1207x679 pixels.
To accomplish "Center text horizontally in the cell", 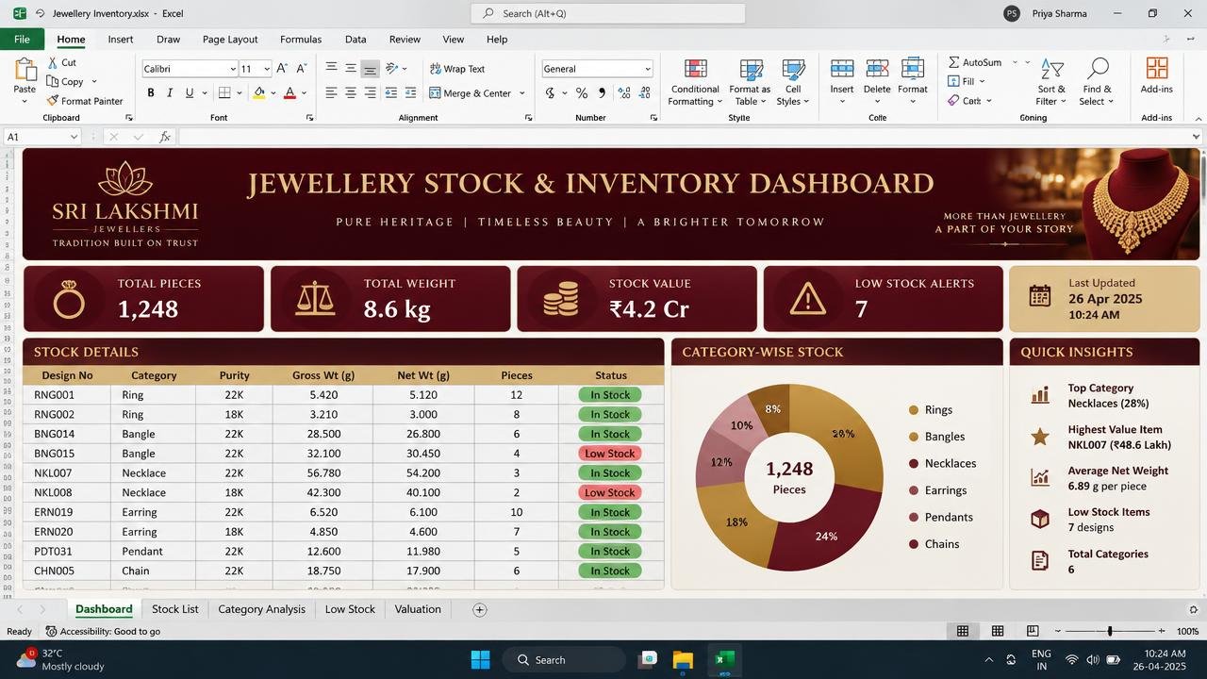I will pos(351,93).
